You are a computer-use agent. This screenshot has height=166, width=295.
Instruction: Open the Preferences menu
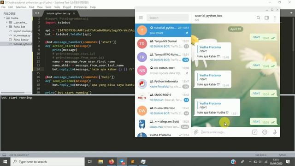pyautogui.click(x=81, y=7)
